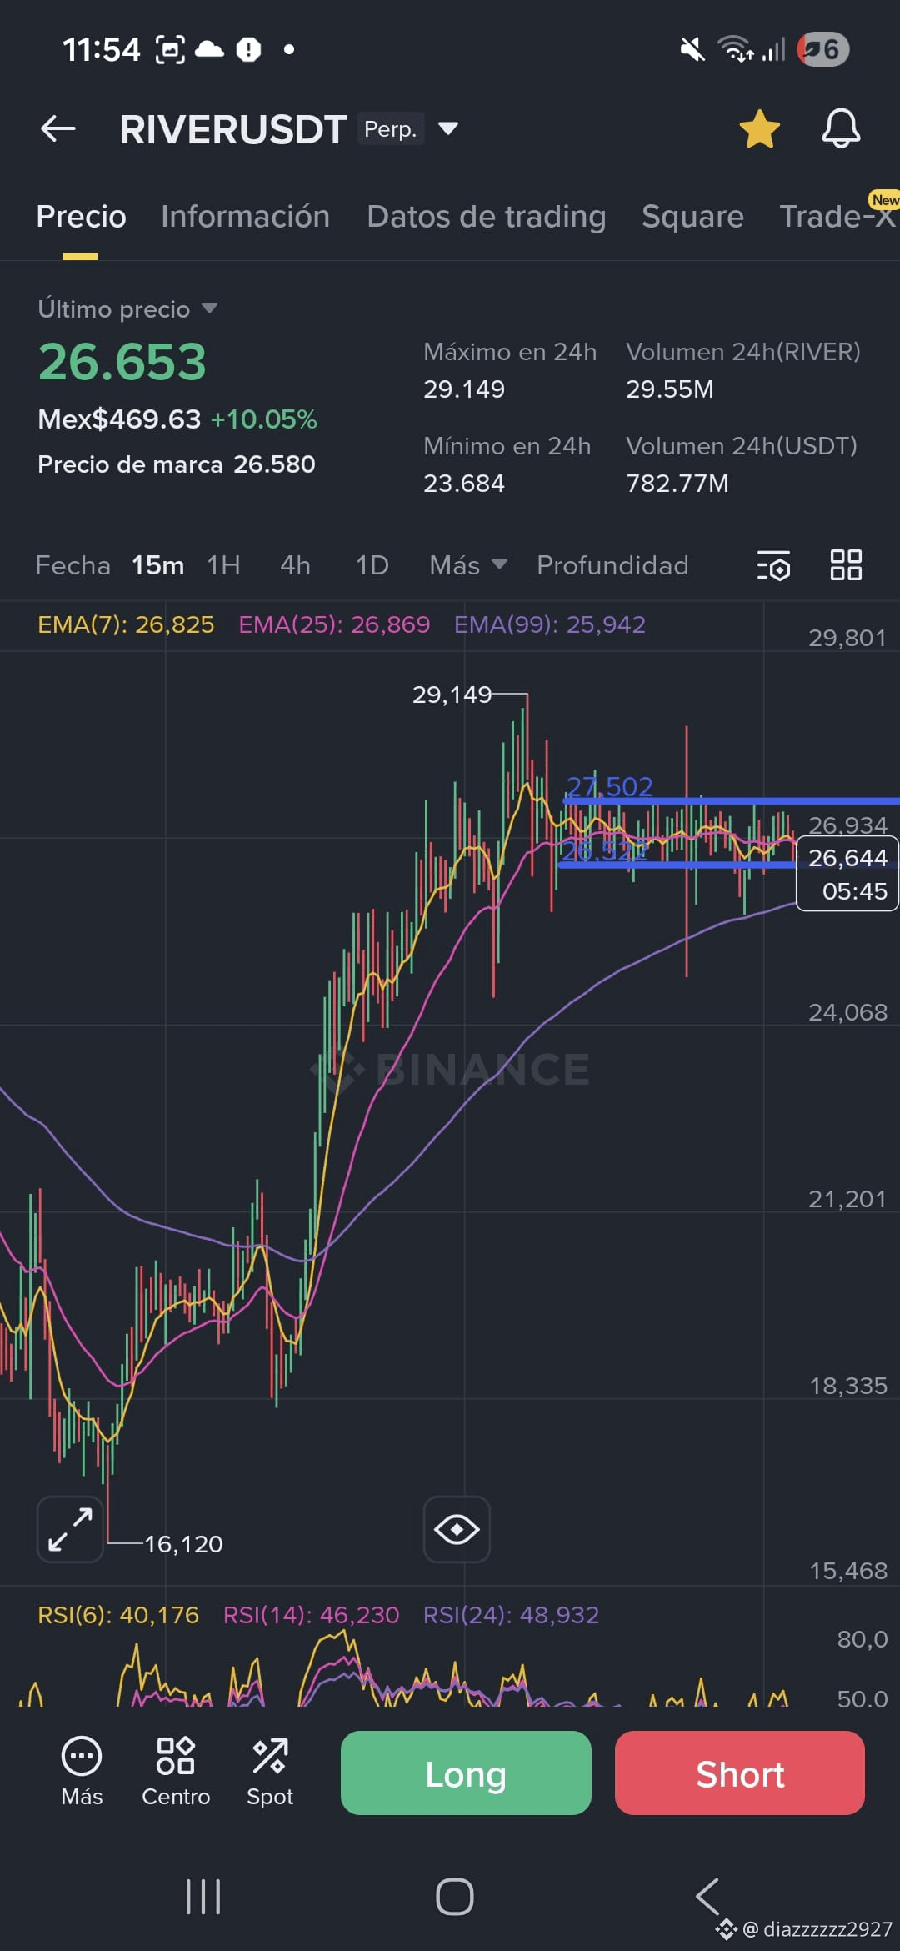Toggle chart drawings visibility eye
Viewport: 900px width, 1951px height.
457,1529
